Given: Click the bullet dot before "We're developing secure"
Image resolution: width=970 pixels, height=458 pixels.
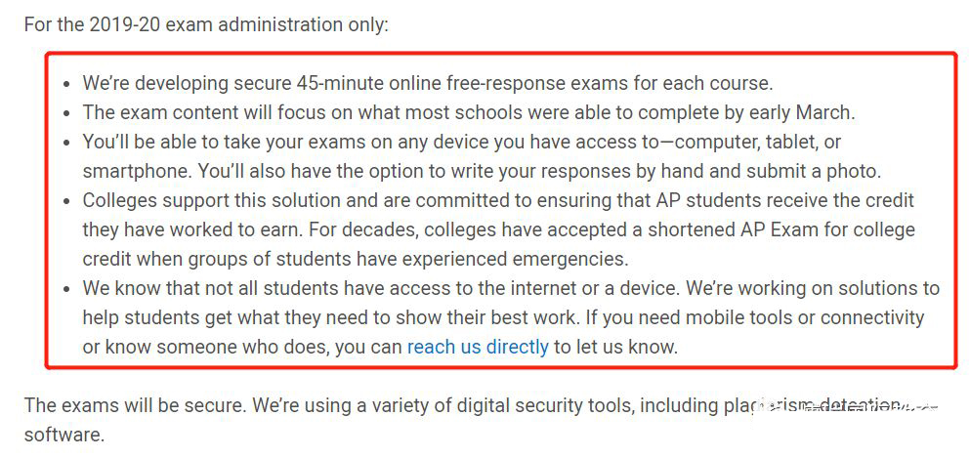Looking at the screenshot, I should point(65,84).
